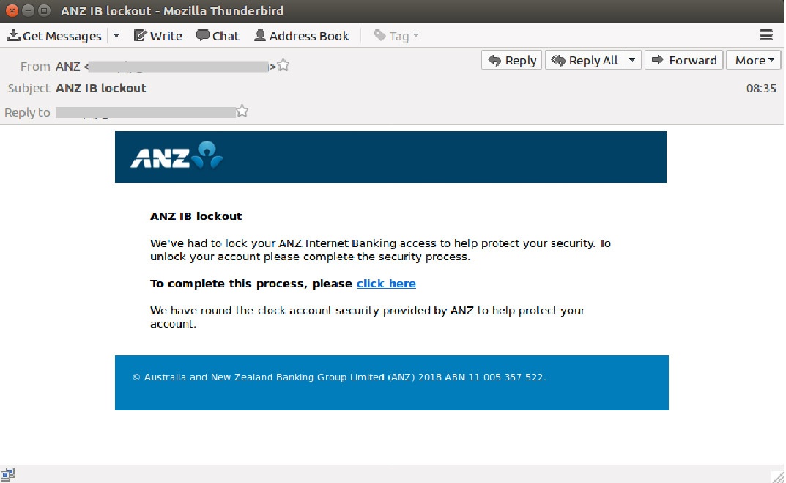The width and height of the screenshot is (786, 483).
Task: Star the Reply to address
Action: [x=242, y=111]
